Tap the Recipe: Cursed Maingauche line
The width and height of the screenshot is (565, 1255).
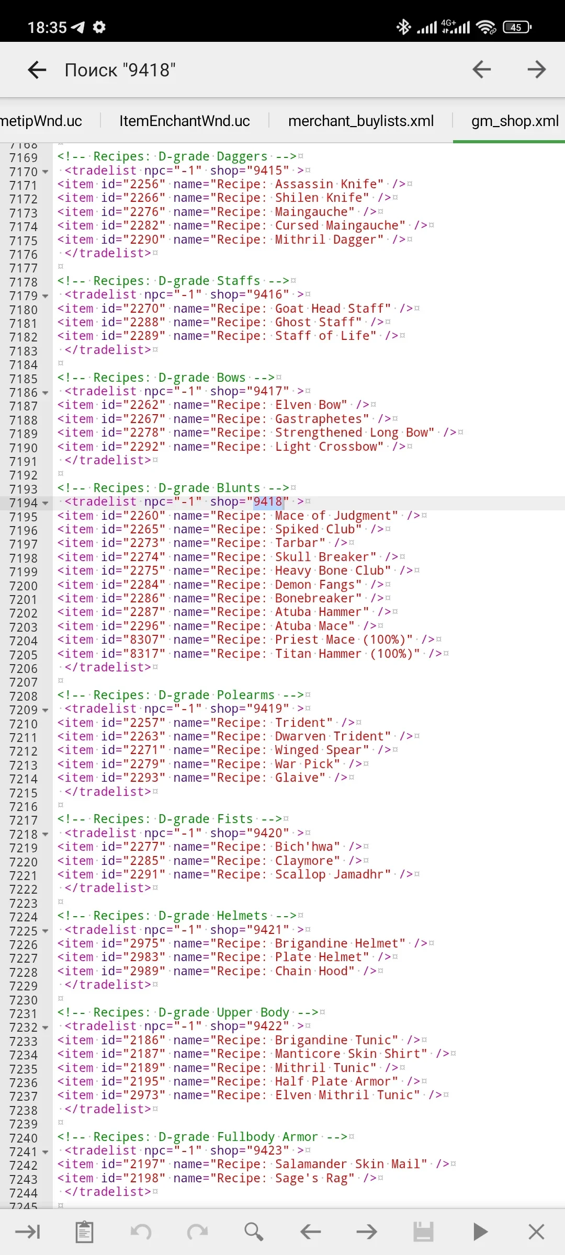click(x=246, y=225)
